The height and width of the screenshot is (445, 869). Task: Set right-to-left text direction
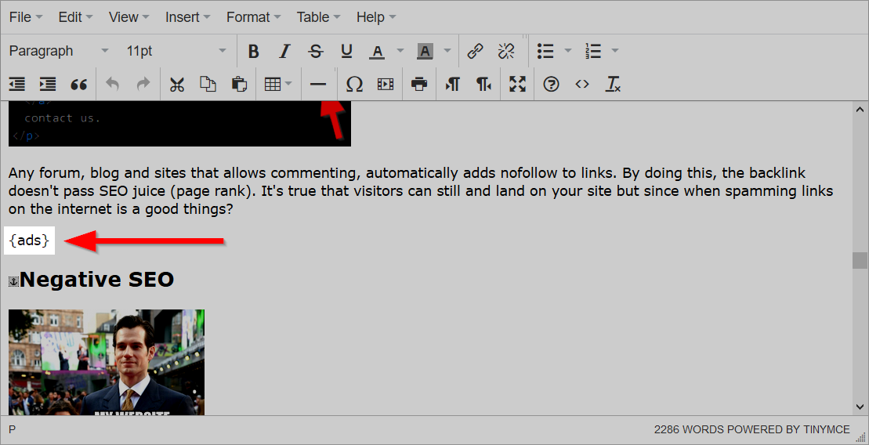coord(483,85)
